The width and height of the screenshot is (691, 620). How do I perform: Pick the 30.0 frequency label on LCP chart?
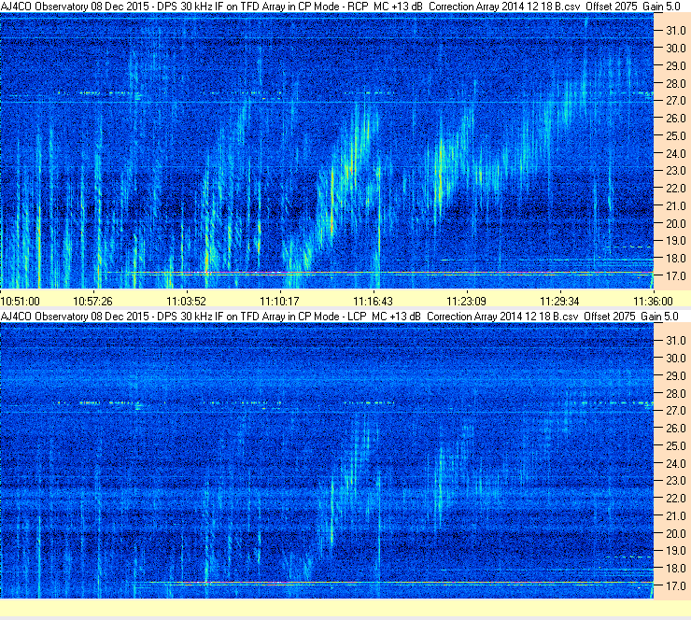675,359
